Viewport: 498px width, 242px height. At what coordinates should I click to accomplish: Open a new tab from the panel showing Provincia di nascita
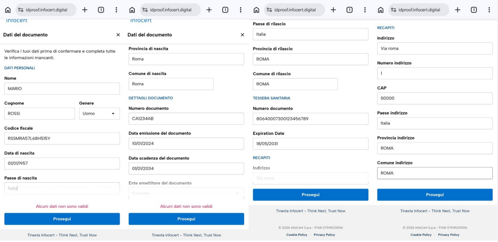[x=209, y=10]
